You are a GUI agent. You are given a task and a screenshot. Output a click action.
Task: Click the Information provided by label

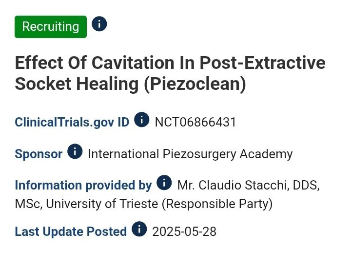click(x=83, y=186)
